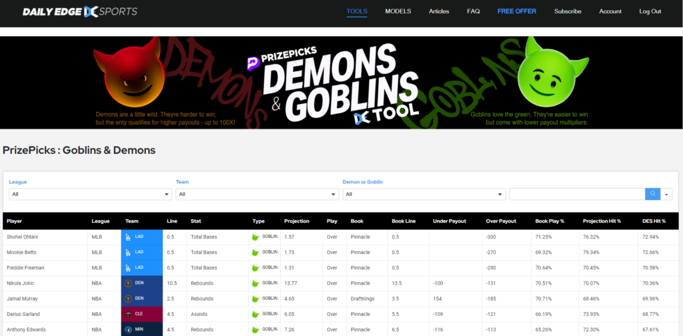Sort by Under Payout column header
This screenshot has height=336, width=683.
[450, 221]
